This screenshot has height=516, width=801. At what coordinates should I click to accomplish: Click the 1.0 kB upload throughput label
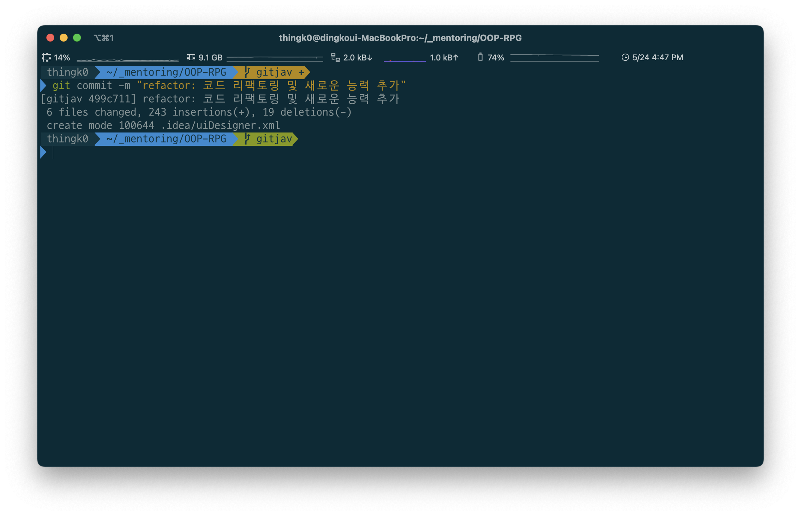coord(443,57)
